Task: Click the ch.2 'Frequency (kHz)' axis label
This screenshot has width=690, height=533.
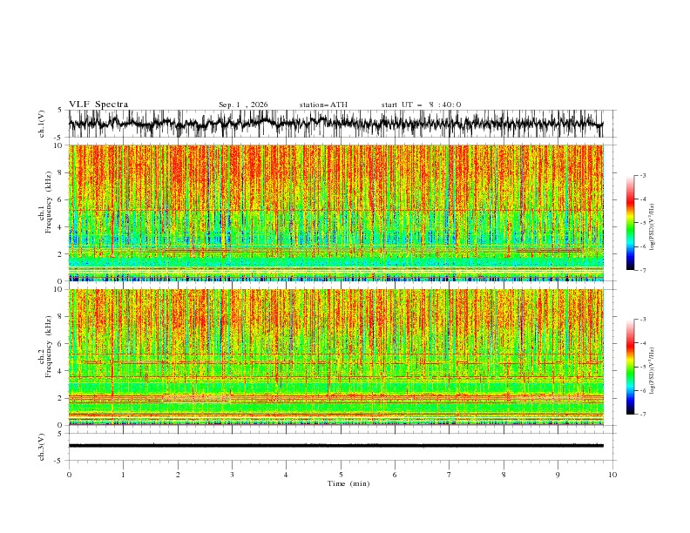Action: point(48,346)
